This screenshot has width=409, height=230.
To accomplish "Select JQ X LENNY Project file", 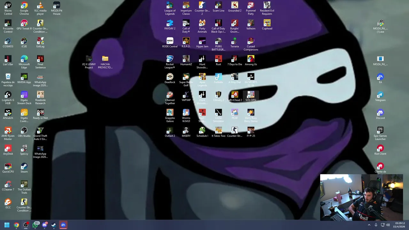I will click(89, 62).
